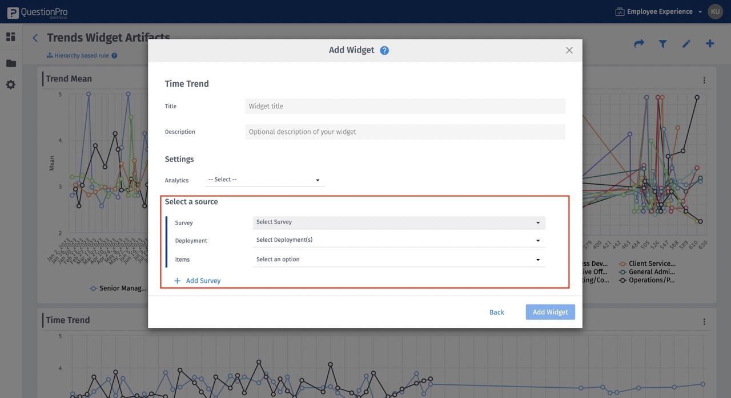This screenshot has height=398, width=731.
Task: Open the Time Trend widget three-dot menu
Action: click(x=704, y=322)
